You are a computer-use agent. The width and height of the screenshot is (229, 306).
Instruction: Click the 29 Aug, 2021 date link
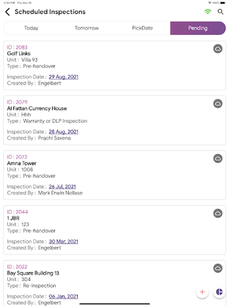[x=63, y=77]
